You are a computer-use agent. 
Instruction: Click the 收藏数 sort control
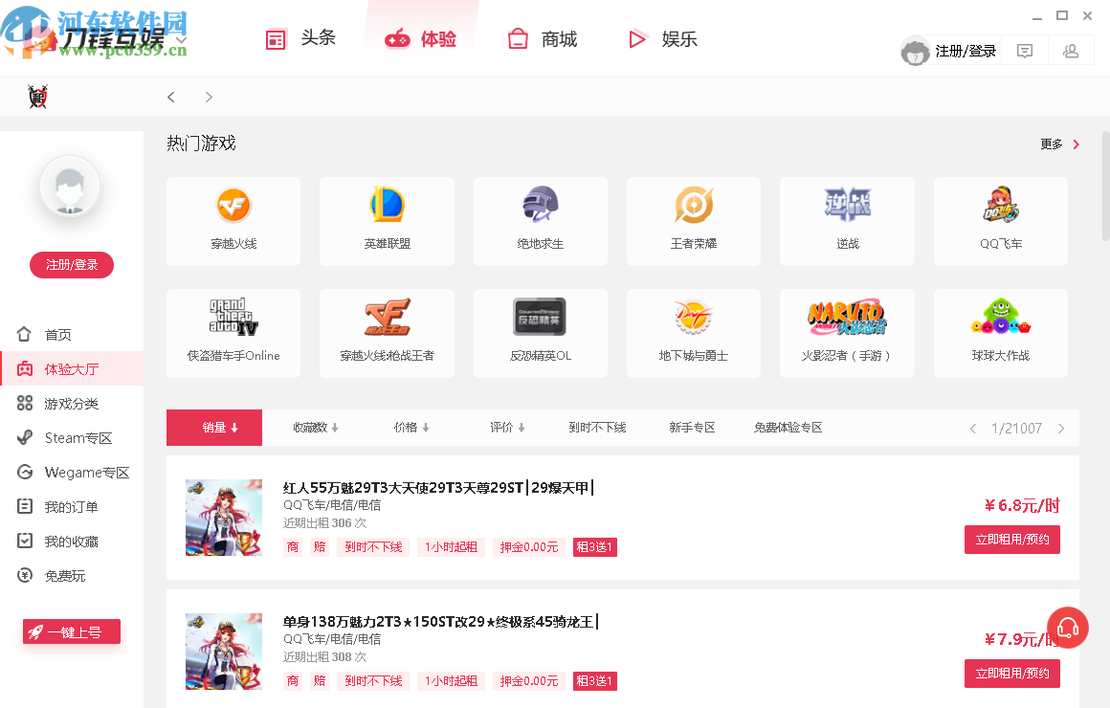click(x=314, y=428)
